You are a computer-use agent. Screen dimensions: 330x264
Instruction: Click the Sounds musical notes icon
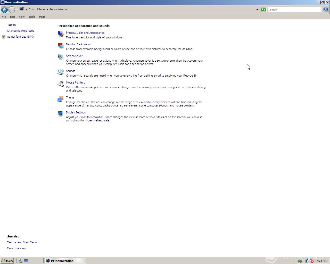[61, 72]
